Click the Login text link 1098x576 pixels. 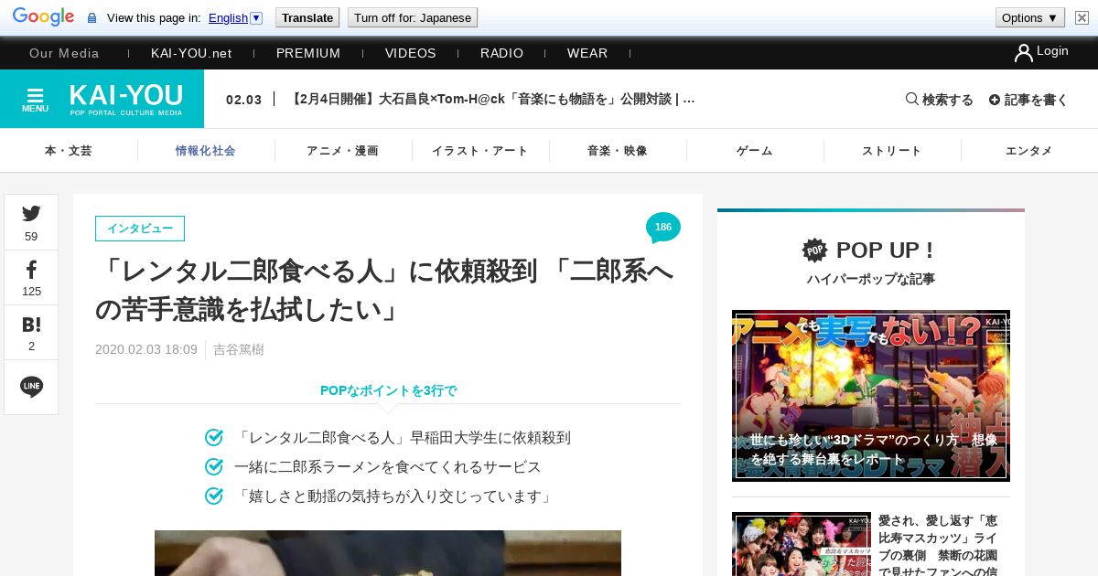pyautogui.click(x=1052, y=51)
